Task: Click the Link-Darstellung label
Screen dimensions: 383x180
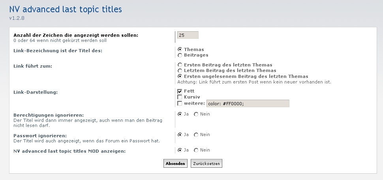Action: [36, 92]
